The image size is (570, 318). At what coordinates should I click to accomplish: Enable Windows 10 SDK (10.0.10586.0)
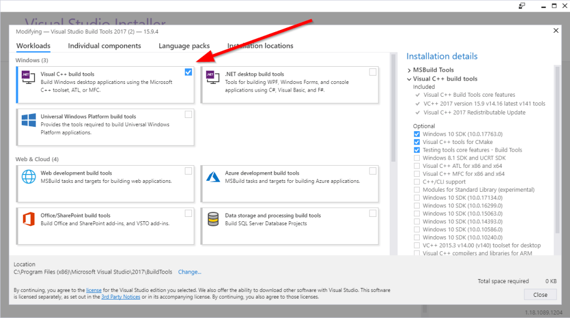(x=416, y=230)
